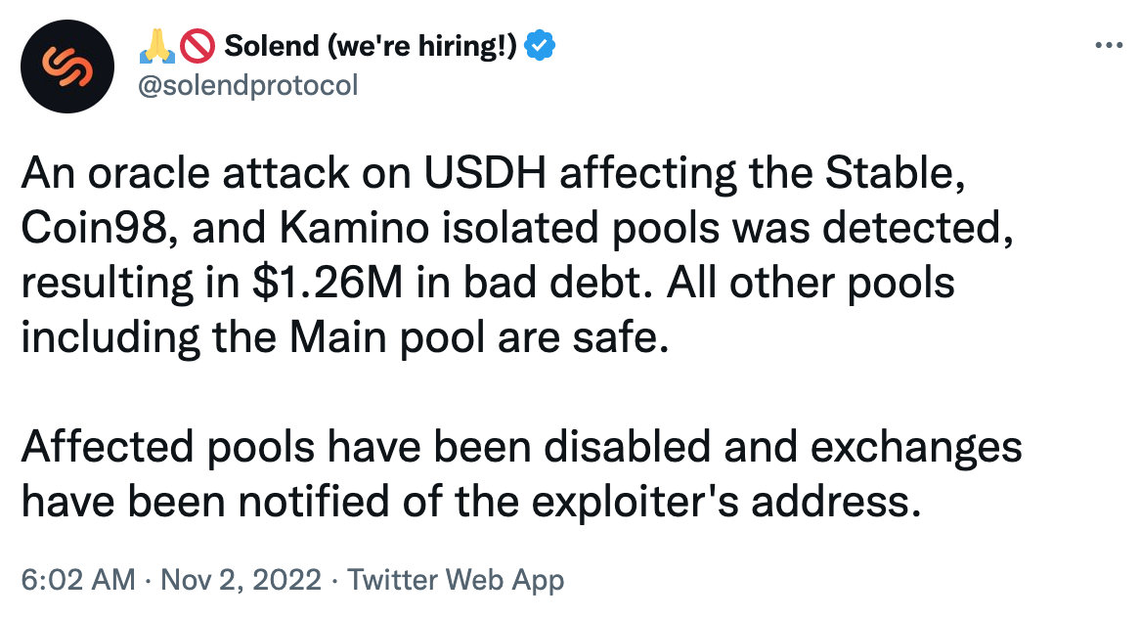Click the red prohibited sign emoji
This screenshot has width=1140, height=620.
click(x=197, y=46)
